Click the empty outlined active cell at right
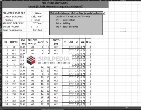Screen dimensions: 141x110 123,30
